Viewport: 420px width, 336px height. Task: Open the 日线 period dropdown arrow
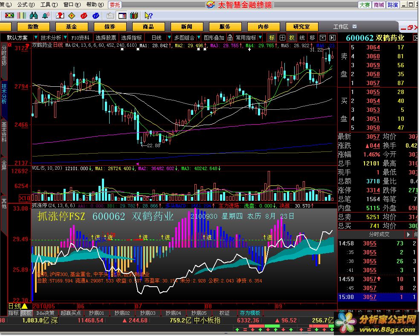(169, 38)
